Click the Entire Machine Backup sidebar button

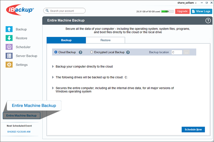(x=21, y=116)
